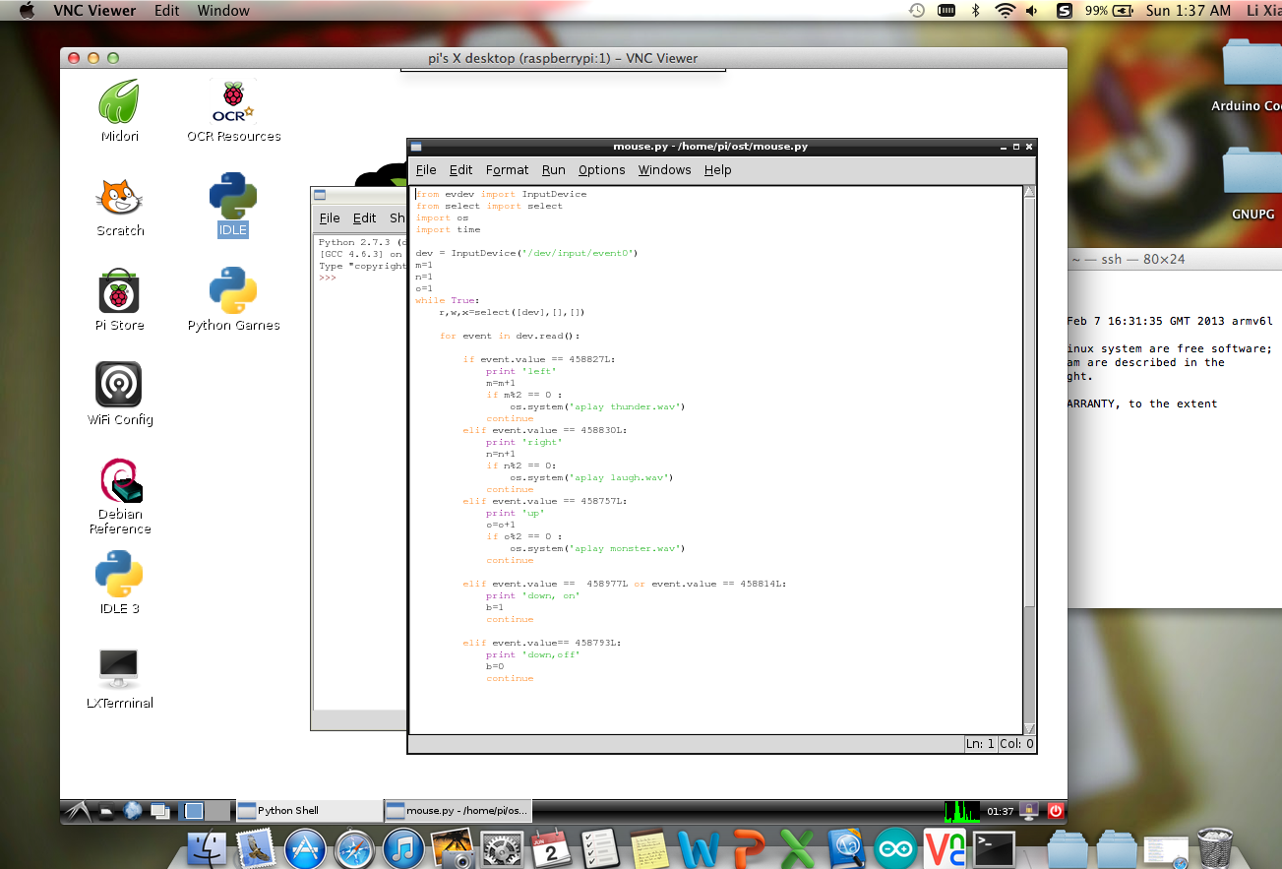The image size is (1282, 869).
Task: Expand the Format menu in mouse.py editor
Action: pyautogui.click(x=507, y=170)
